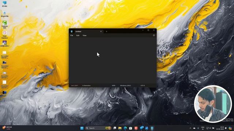Click the 0 characters status bar entry
Image resolution: width=234 pixels, height=131 pixels.
(x=86, y=86)
